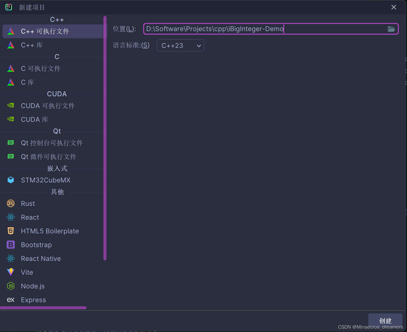Select C 库 project type
This screenshot has height=332, width=407.
53,82
